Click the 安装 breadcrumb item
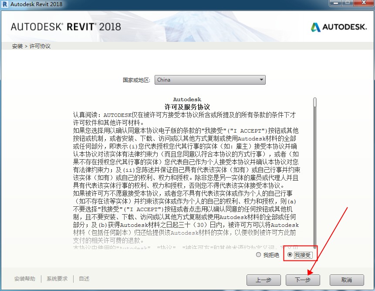This screenshot has width=375, height=291. pos(17,46)
